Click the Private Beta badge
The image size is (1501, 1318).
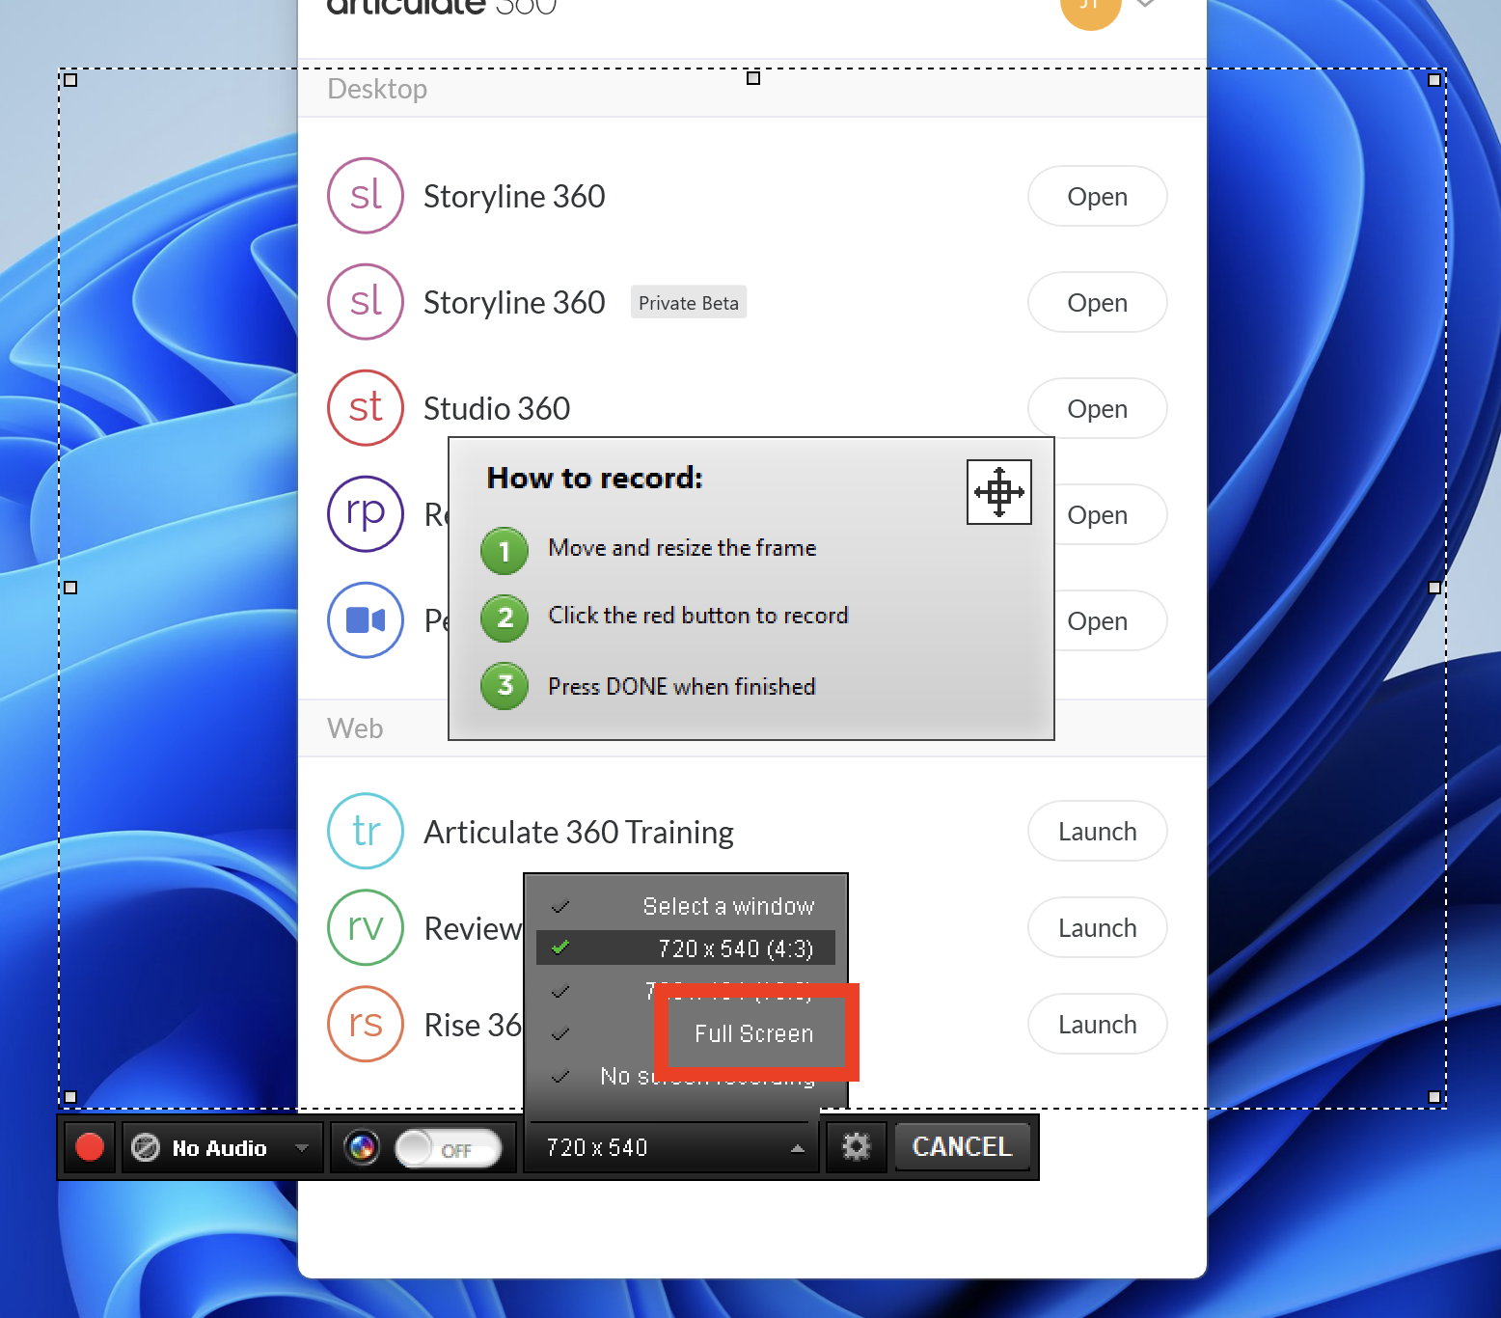[x=689, y=302]
